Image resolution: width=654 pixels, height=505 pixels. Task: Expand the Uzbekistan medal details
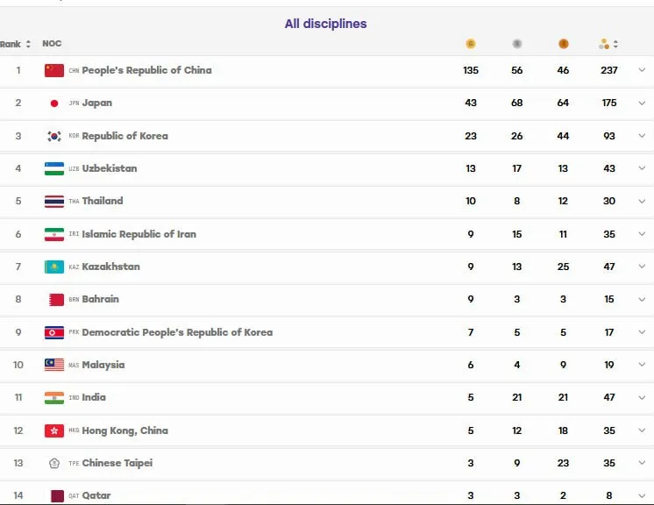pos(642,168)
